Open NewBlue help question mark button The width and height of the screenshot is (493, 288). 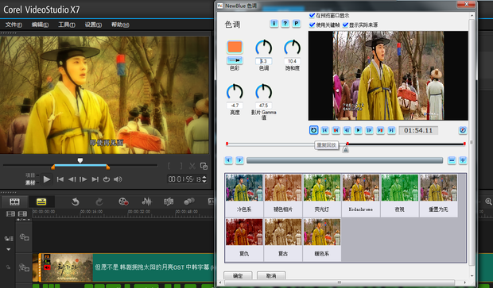point(285,23)
